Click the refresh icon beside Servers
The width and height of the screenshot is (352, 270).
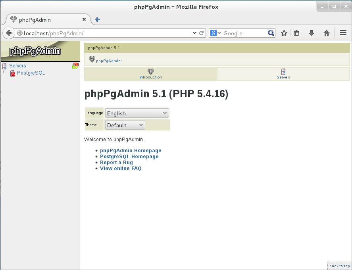(75, 66)
